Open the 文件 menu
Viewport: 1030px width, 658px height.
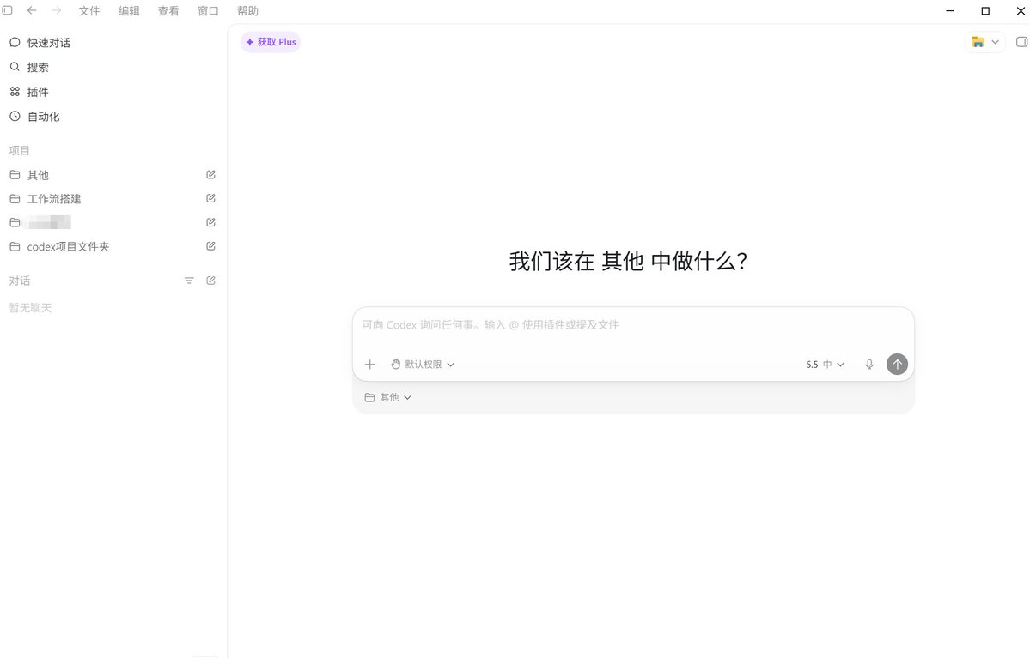89,11
